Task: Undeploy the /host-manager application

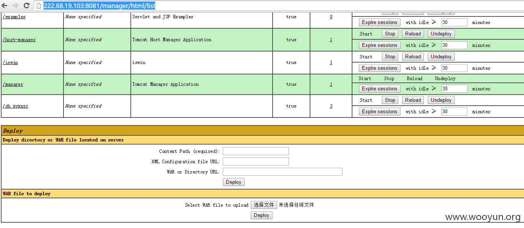Action: click(441, 34)
